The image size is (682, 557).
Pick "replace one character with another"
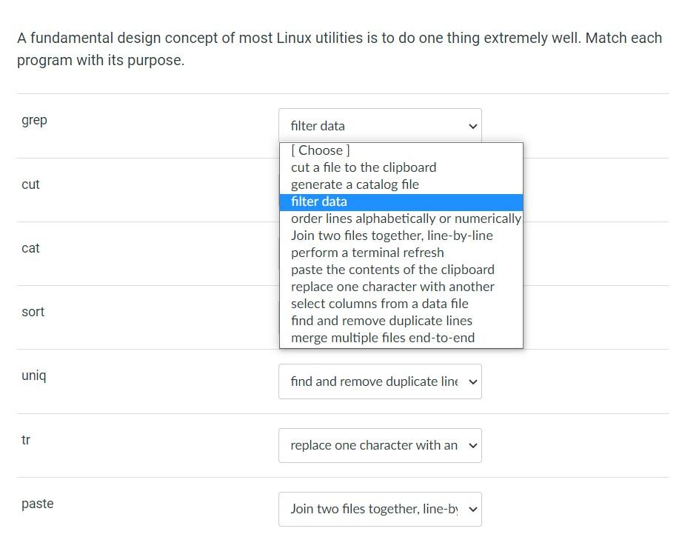click(392, 287)
